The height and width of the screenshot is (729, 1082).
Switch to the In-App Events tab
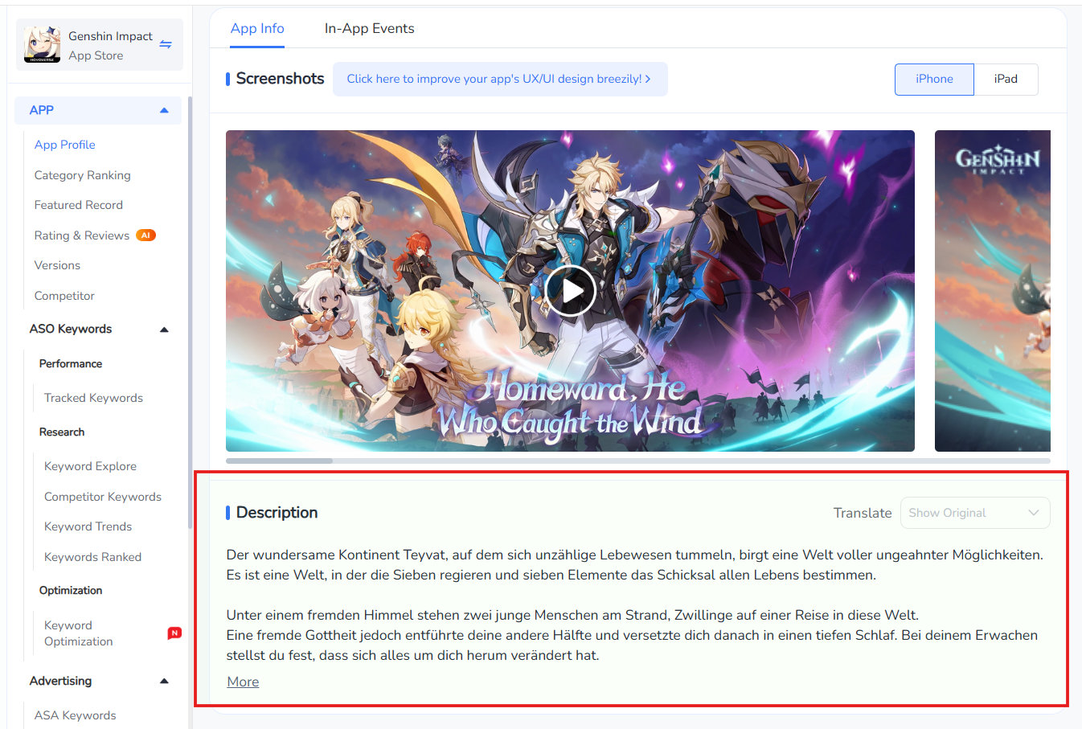click(369, 28)
